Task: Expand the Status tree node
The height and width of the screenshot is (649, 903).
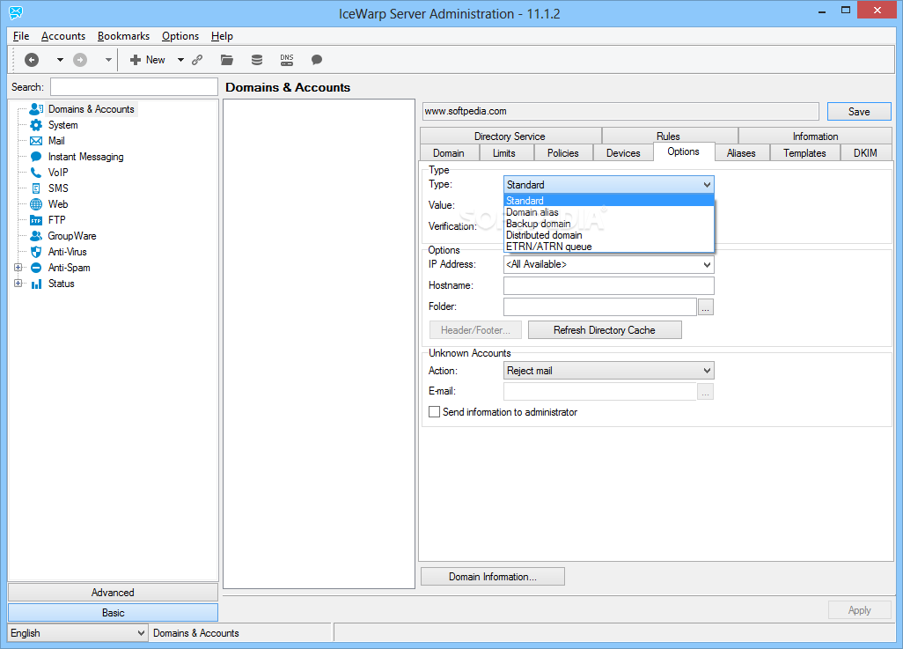Action: tap(18, 284)
